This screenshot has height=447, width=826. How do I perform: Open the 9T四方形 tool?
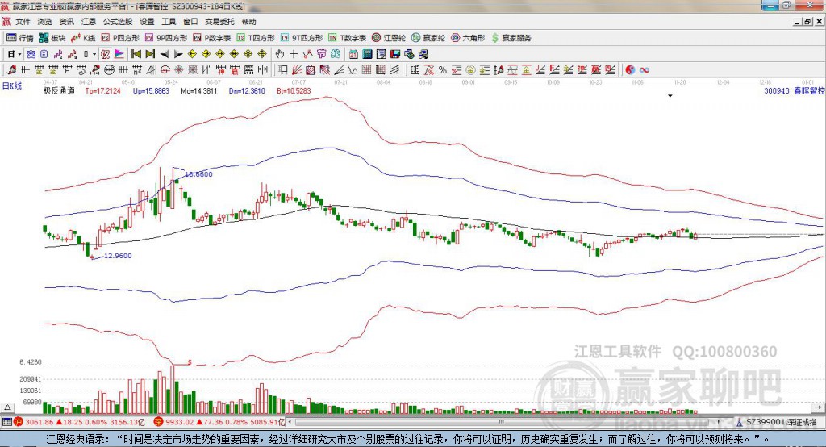coord(302,38)
